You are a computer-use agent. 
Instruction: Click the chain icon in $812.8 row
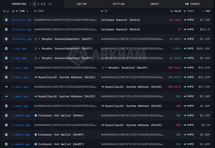(6, 29)
